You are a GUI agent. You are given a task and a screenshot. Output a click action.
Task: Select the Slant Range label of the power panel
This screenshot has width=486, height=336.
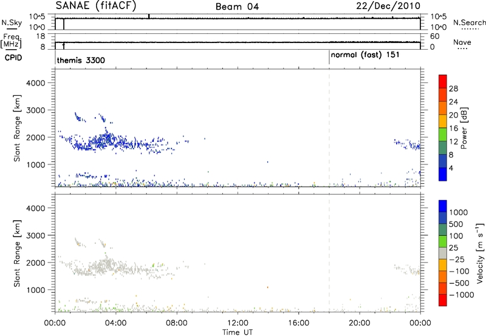tap(17, 128)
